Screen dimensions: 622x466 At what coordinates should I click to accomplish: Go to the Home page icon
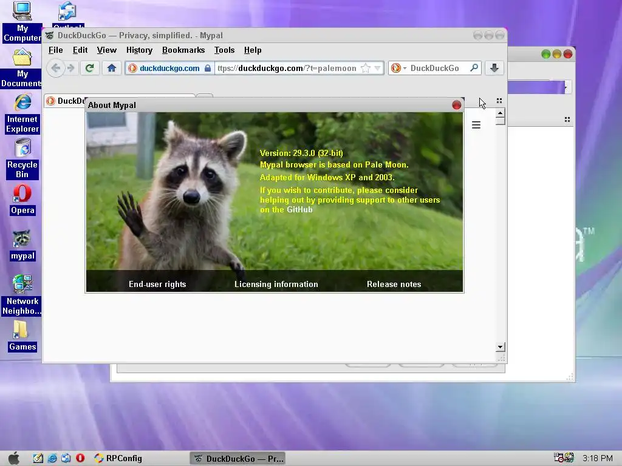click(112, 68)
